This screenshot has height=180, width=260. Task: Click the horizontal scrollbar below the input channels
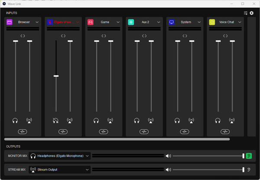pyautogui.click(x=117, y=139)
